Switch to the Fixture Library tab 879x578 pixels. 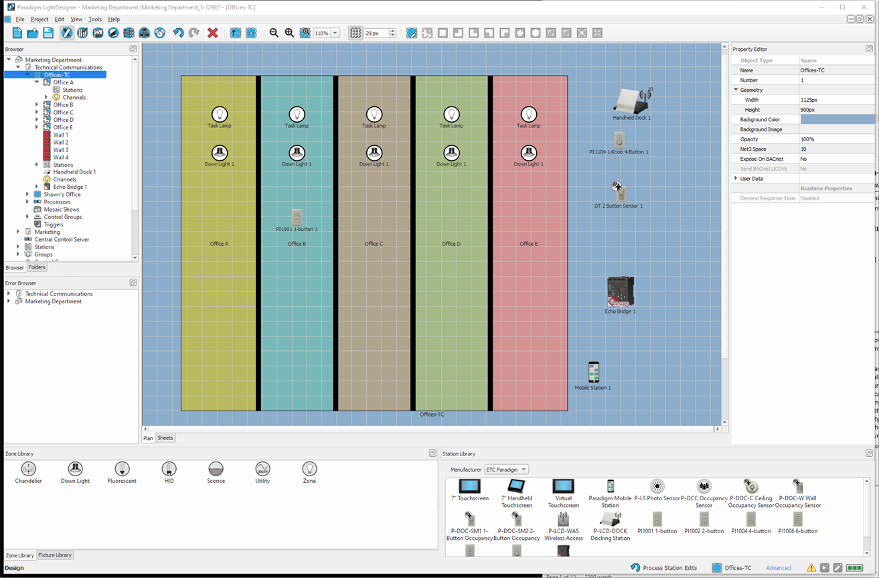point(55,555)
